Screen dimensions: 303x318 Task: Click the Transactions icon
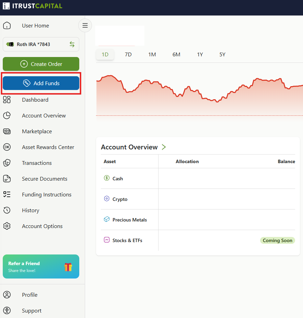7,163
